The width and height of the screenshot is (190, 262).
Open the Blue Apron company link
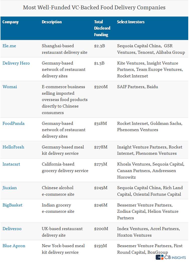[14, 246]
